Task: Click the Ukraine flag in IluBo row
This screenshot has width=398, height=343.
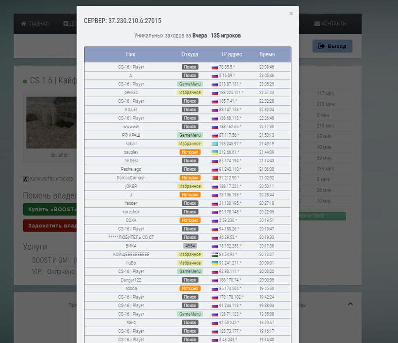Action: pyautogui.click(x=215, y=264)
